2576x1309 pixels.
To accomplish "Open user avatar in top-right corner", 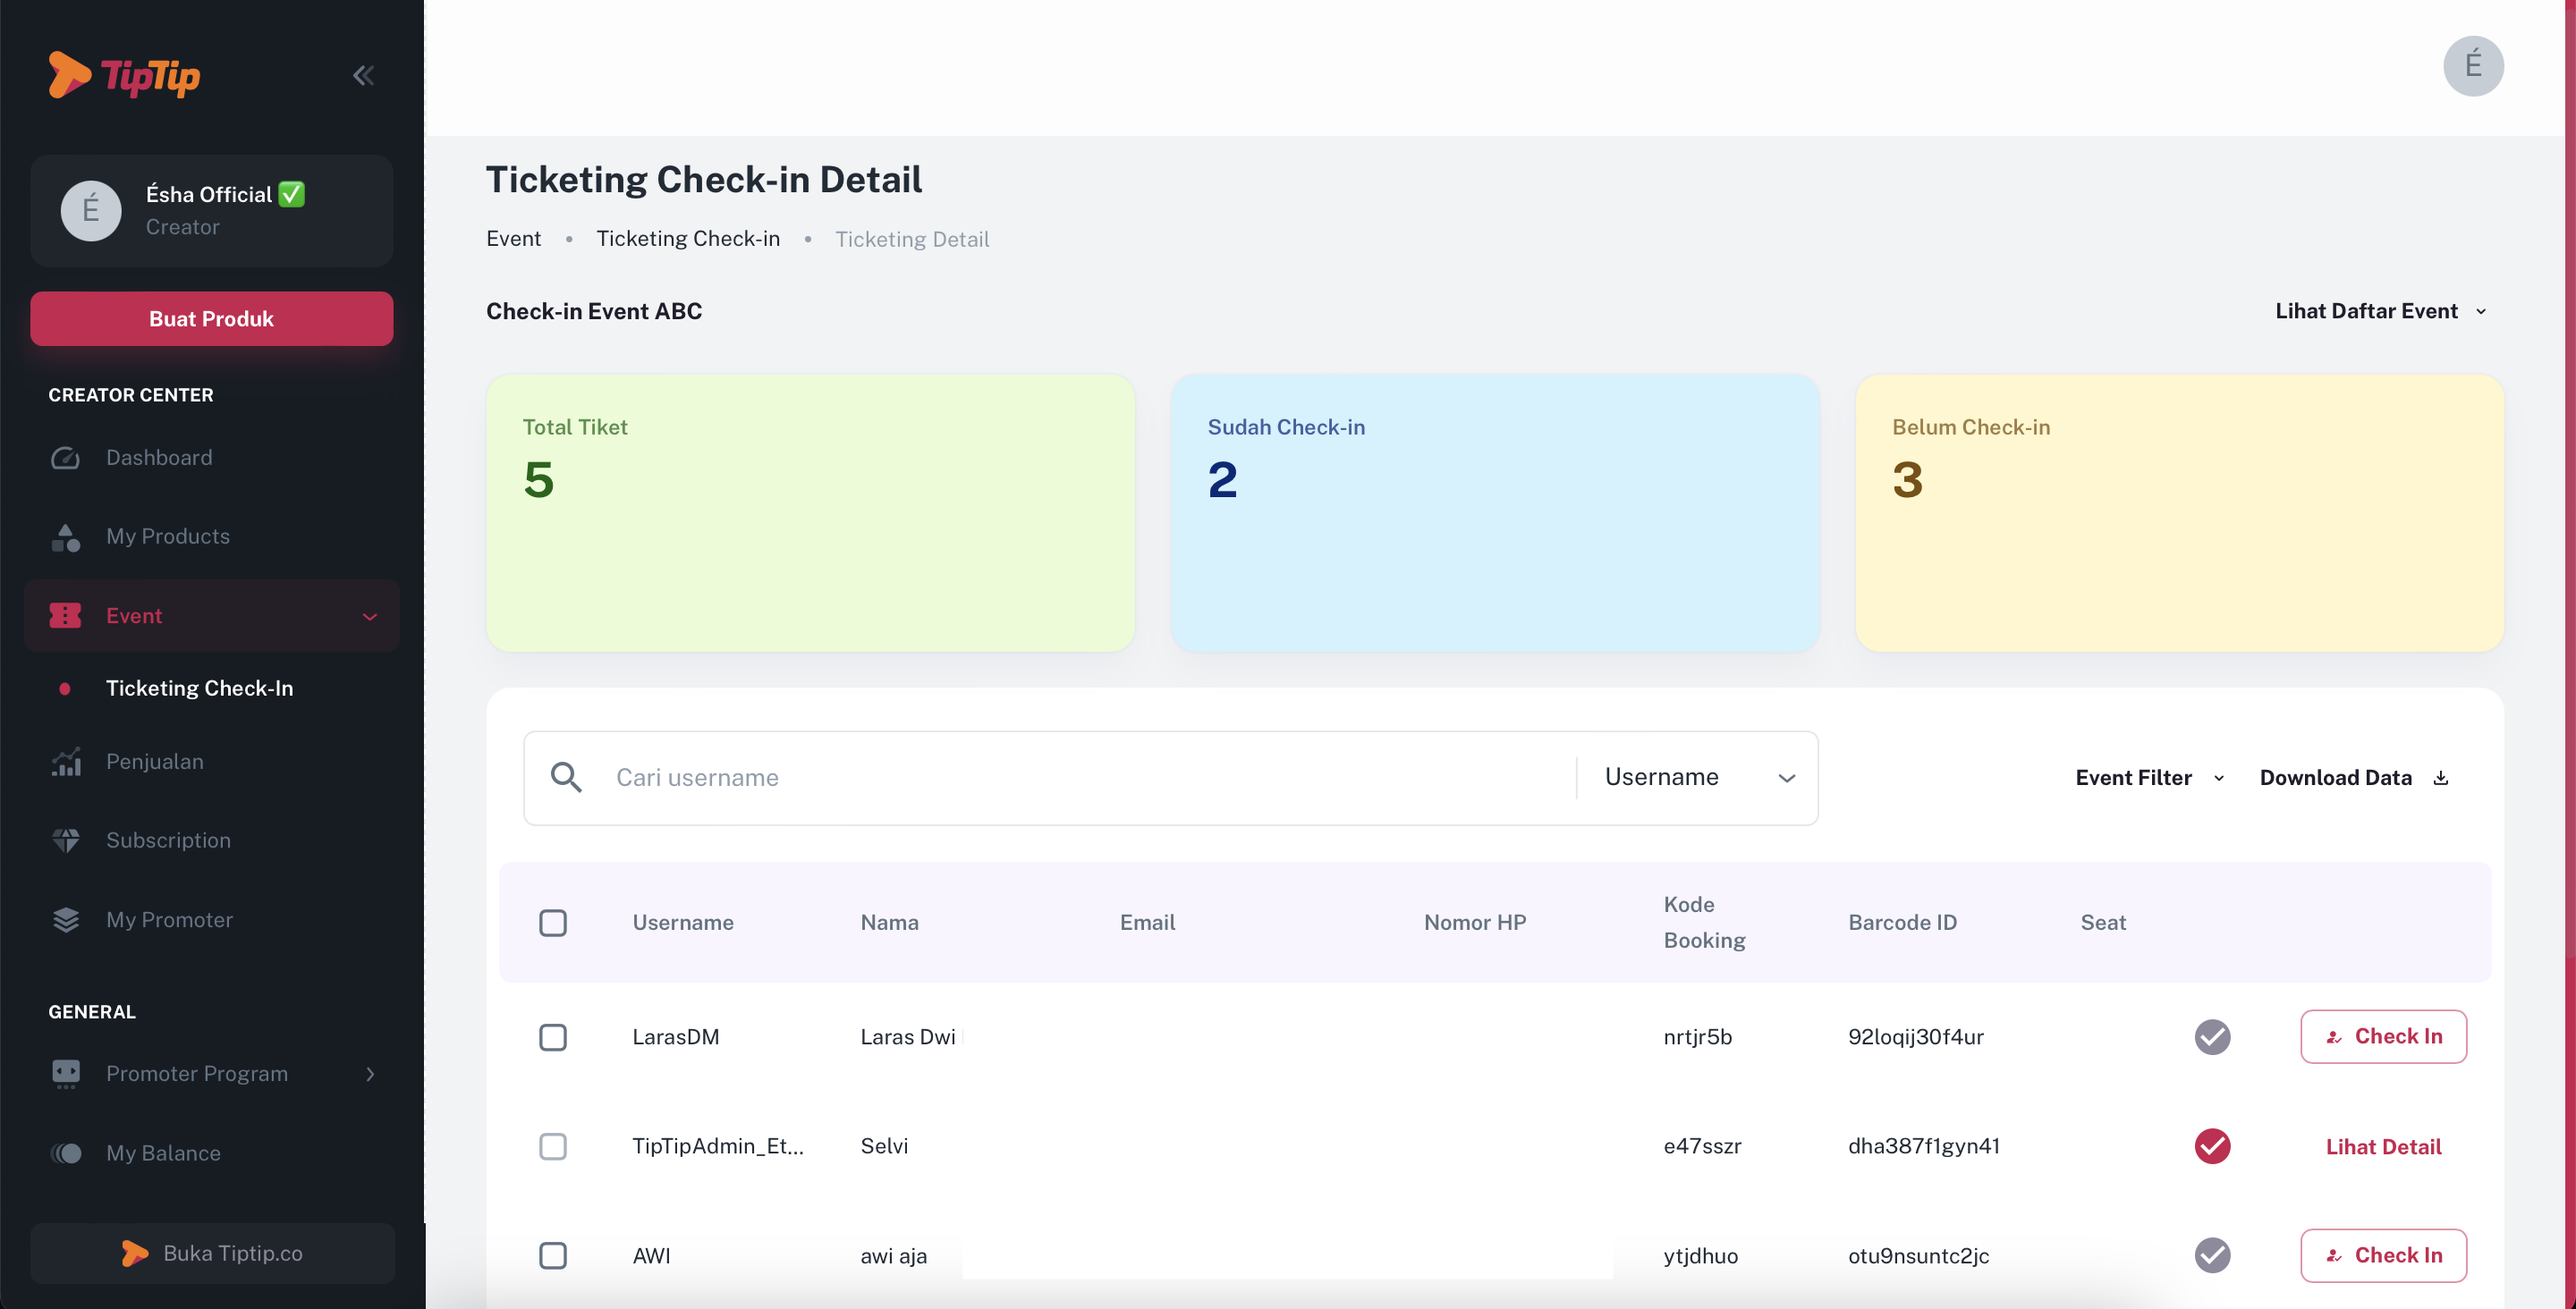I will (x=2472, y=66).
